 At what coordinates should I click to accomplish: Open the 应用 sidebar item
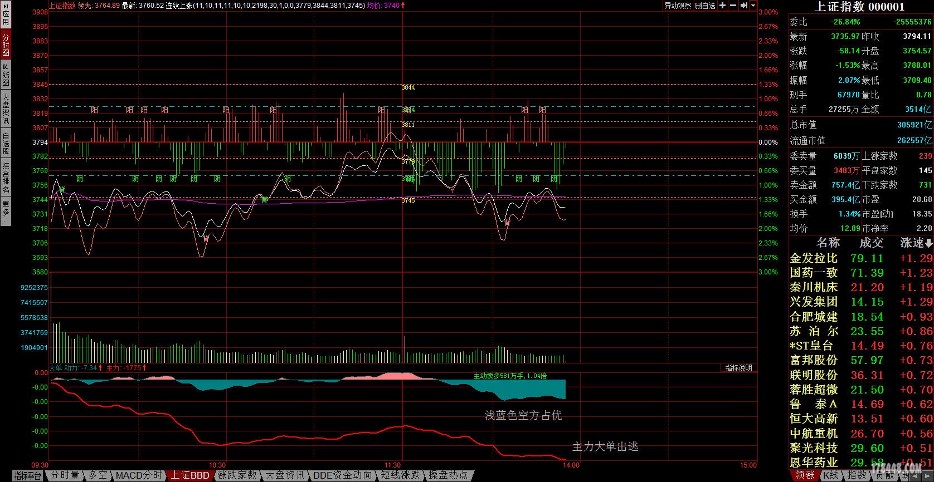(x=6, y=15)
